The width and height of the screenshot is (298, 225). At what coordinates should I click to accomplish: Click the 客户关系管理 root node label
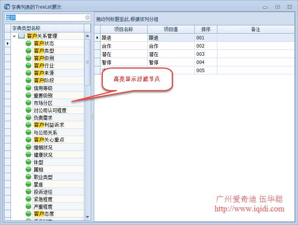coord(42,36)
